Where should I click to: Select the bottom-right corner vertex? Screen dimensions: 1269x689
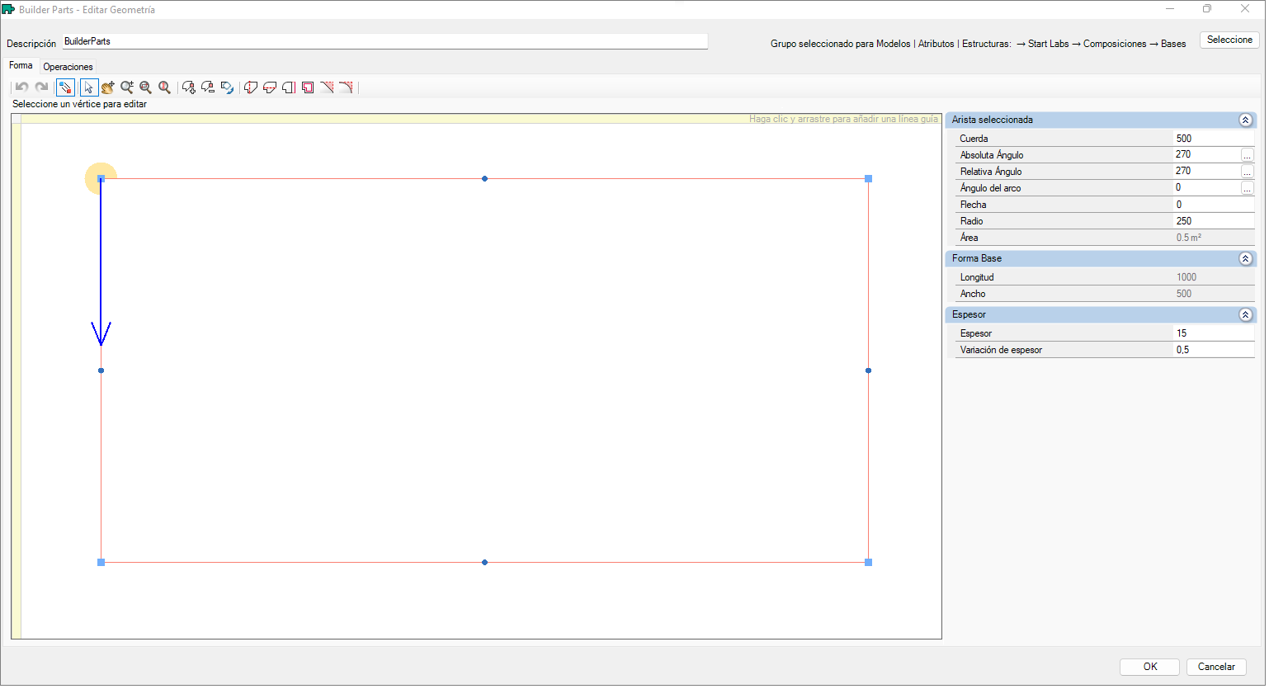(868, 562)
